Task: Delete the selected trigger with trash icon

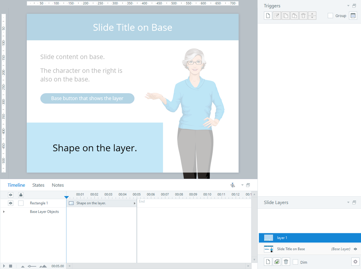Action: point(303,16)
